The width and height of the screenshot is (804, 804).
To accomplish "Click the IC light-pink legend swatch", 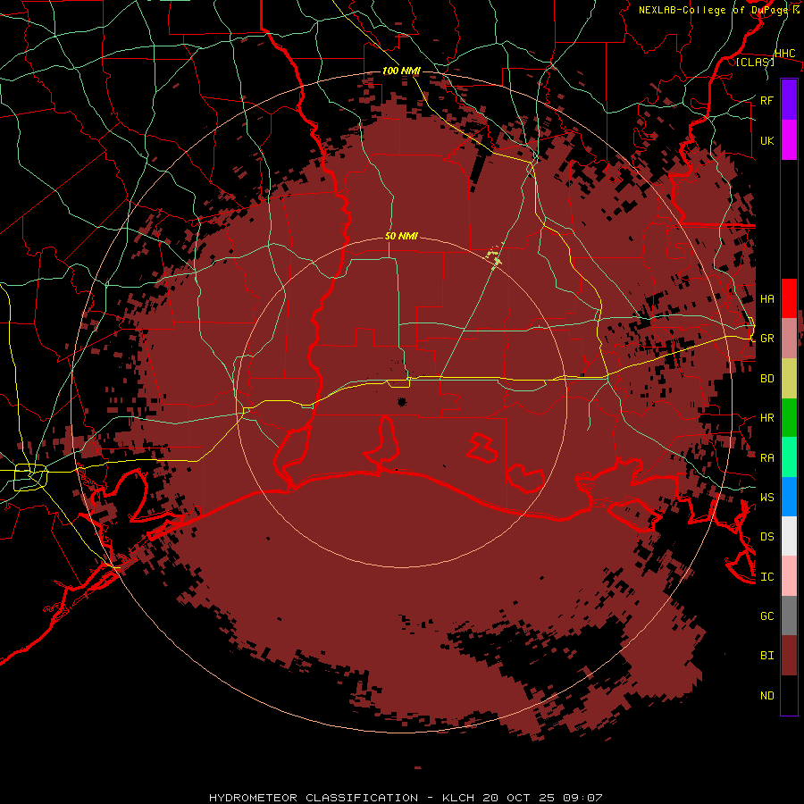I will pos(789,576).
